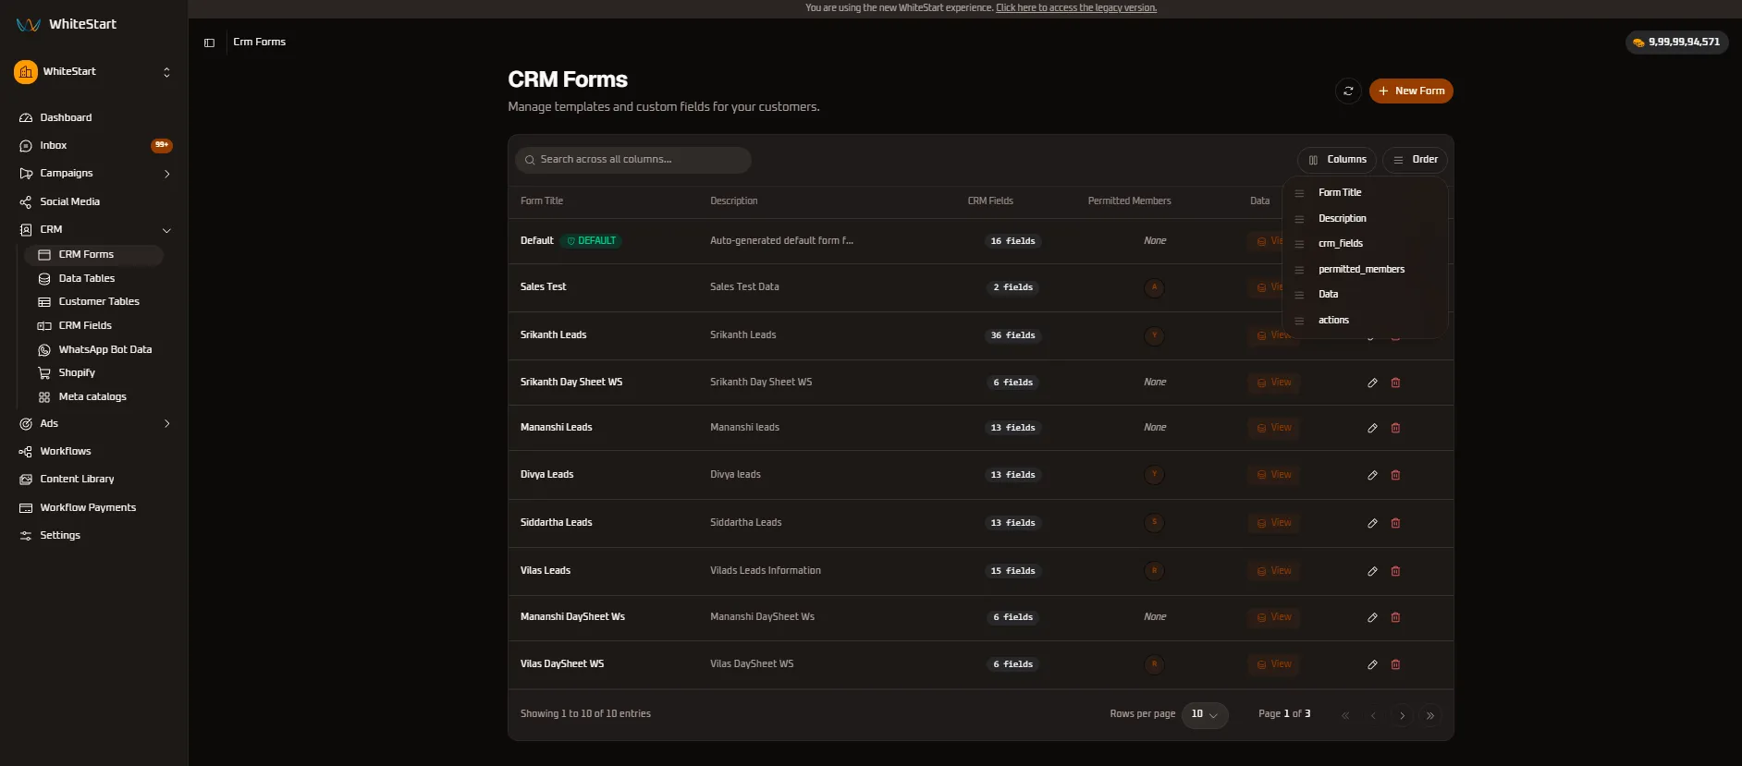The height and width of the screenshot is (766, 1742).
Task: Open the rows per page dropdown
Action: point(1205,714)
